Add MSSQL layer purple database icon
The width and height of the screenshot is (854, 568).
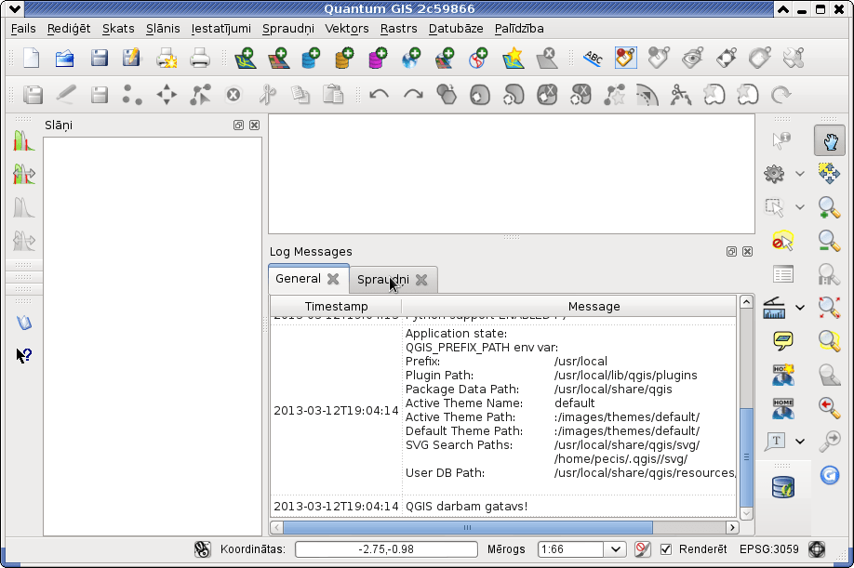pyautogui.click(x=378, y=58)
